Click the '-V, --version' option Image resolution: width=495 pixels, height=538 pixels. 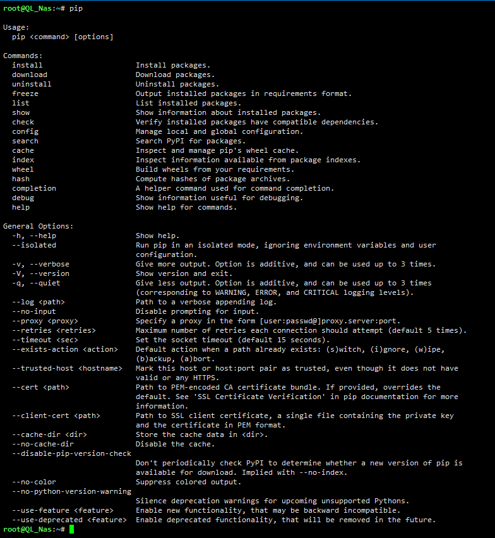(x=40, y=274)
